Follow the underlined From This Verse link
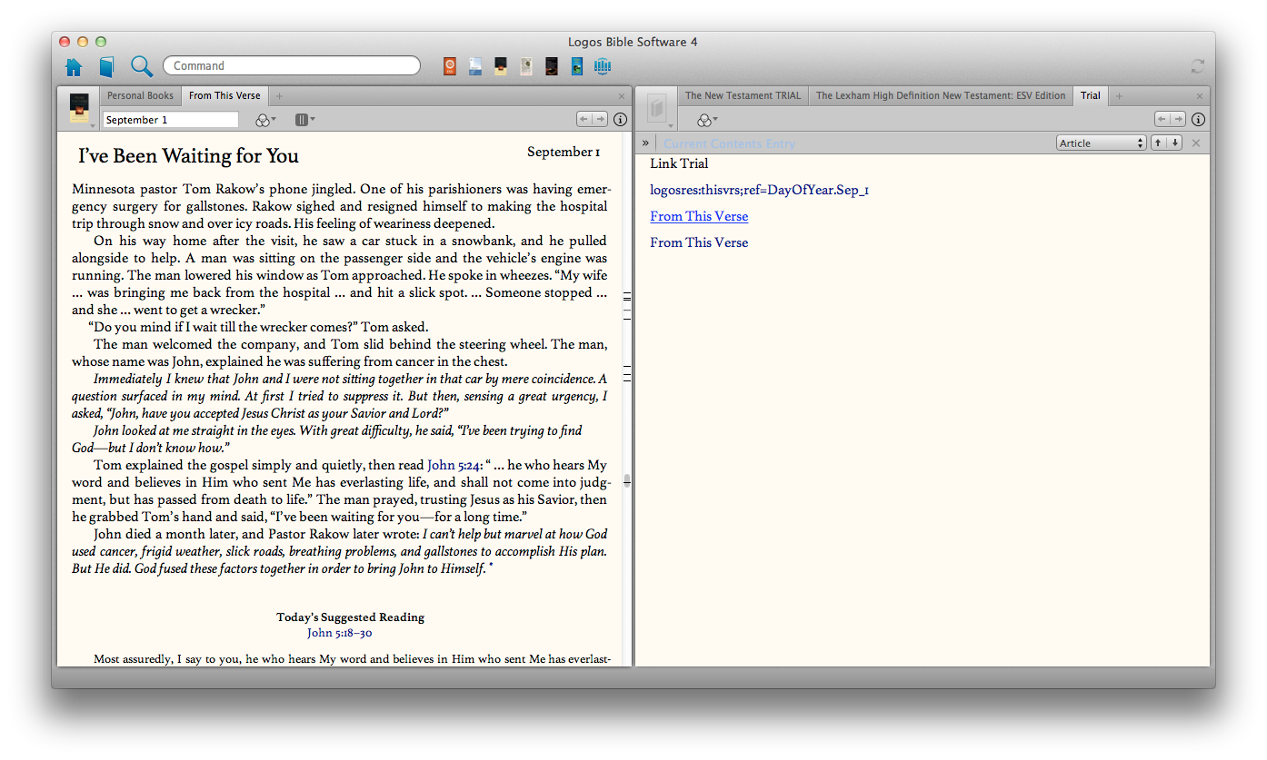 pos(699,216)
